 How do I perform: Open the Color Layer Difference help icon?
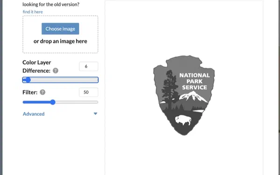point(56,70)
